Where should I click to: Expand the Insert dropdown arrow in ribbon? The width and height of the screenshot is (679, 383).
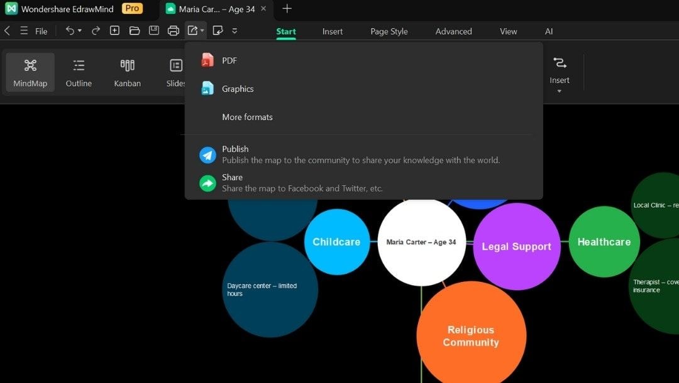[x=560, y=91]
